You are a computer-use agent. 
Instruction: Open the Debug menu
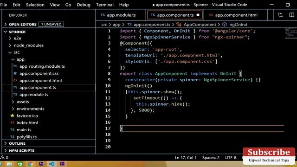point(84,5)
